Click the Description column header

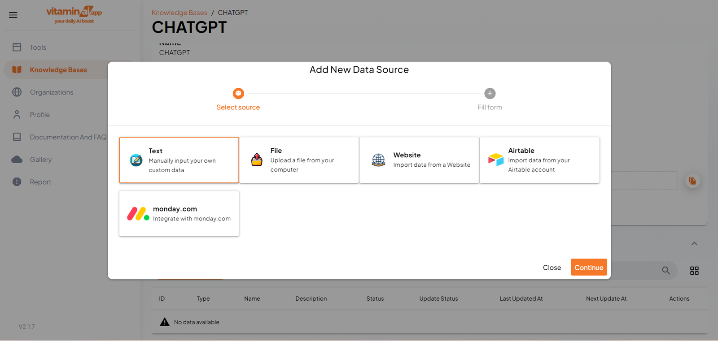pos(311,298)
